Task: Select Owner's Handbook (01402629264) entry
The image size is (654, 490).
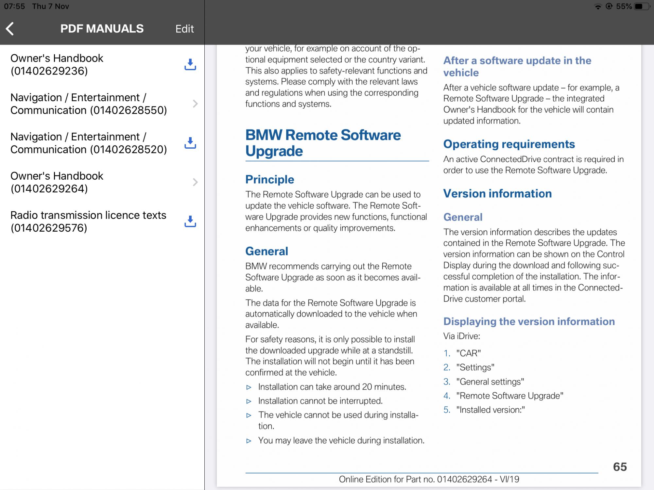Action: (102, 182)
